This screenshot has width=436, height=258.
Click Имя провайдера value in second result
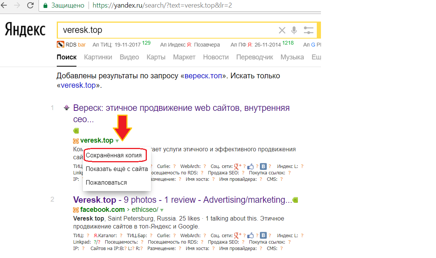click(x=260, y=249)
